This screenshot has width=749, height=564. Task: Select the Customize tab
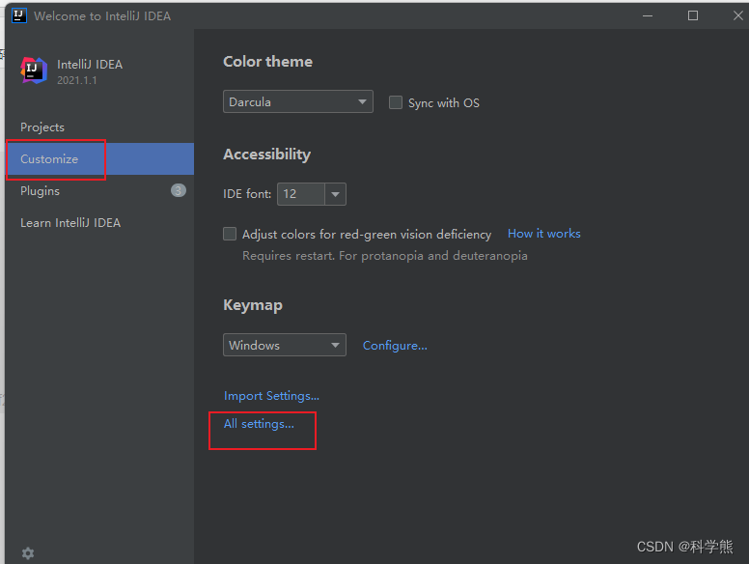click(x=99, y=158)
